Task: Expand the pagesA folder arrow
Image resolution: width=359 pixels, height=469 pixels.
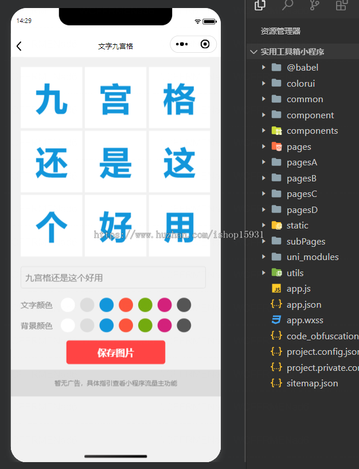Action: (263, 162)
